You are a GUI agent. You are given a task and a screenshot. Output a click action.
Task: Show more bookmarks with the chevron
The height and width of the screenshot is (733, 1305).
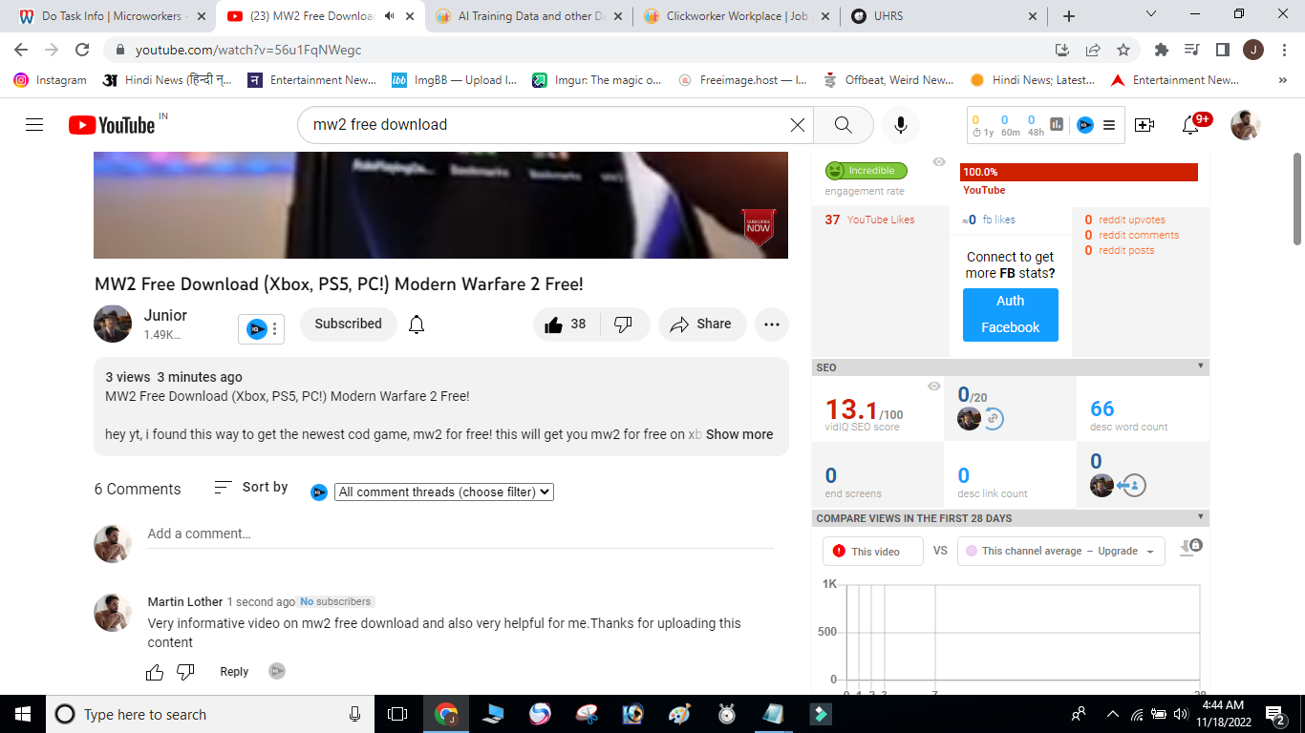pos(1281,80)
